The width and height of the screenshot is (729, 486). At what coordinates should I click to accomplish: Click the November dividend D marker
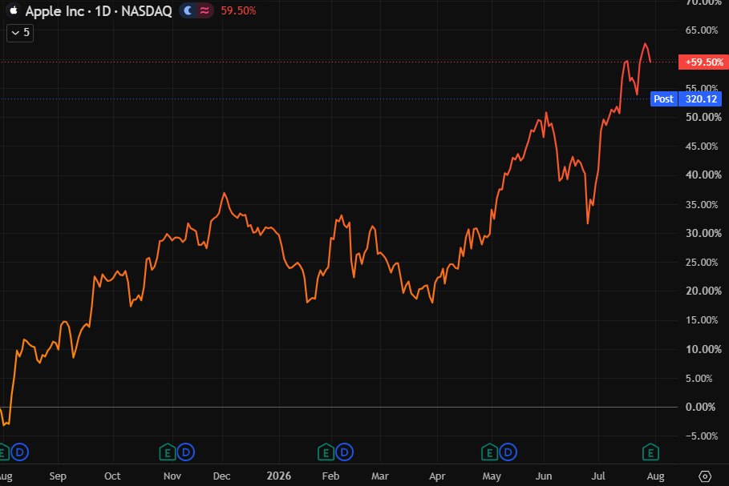pos(186,452)
